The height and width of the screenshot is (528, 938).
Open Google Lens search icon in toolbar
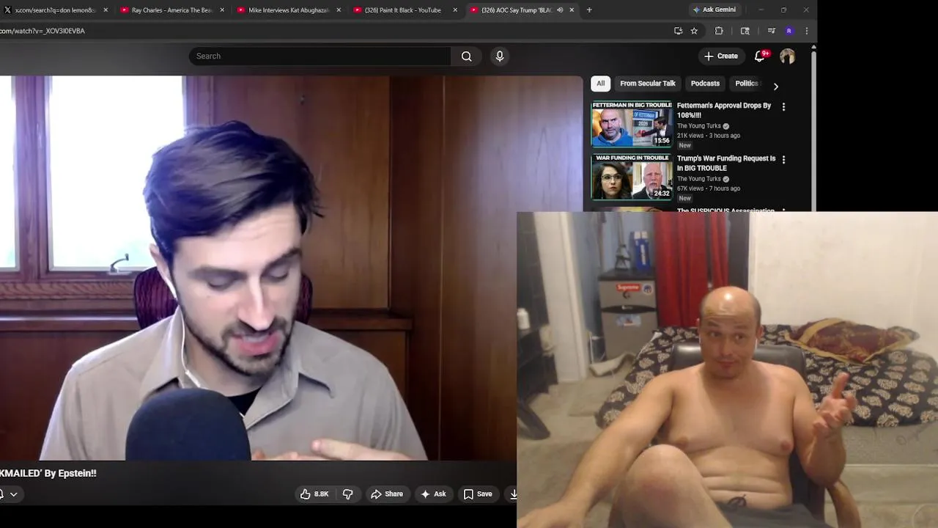(x=745, y=31)
